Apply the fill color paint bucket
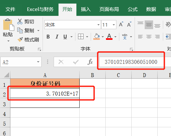Screen dimensions: 171x136 97,37
